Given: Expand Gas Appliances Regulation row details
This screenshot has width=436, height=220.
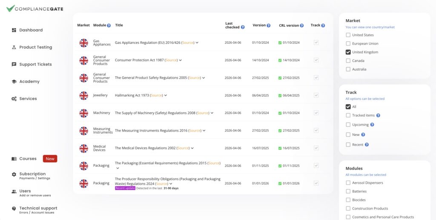Looking at the screenshot, I should 197,43.
